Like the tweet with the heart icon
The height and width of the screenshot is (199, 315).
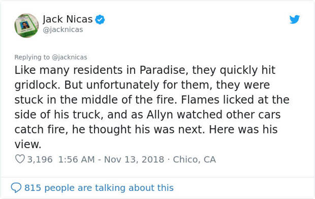point(20,159)
